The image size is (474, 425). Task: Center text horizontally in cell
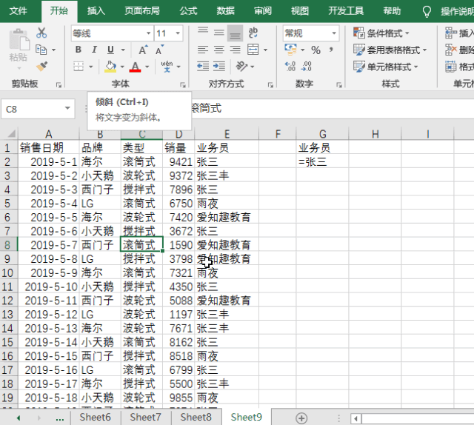pos(219,50)
